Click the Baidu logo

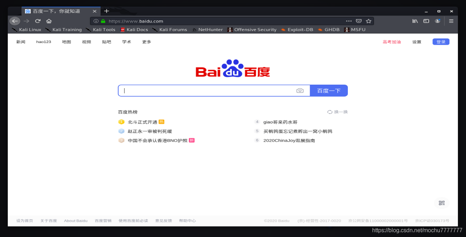point(233,68)
